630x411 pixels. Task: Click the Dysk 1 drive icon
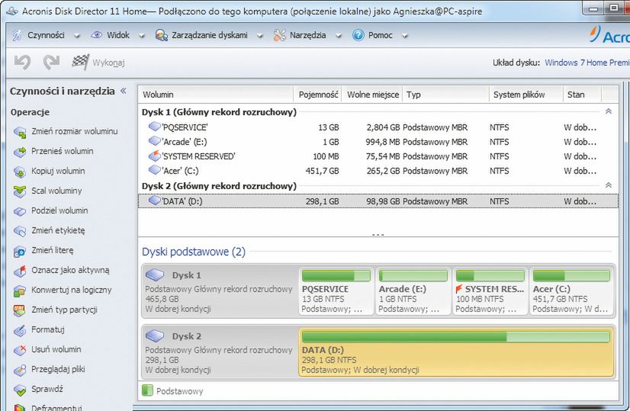(x=155, y=275)
